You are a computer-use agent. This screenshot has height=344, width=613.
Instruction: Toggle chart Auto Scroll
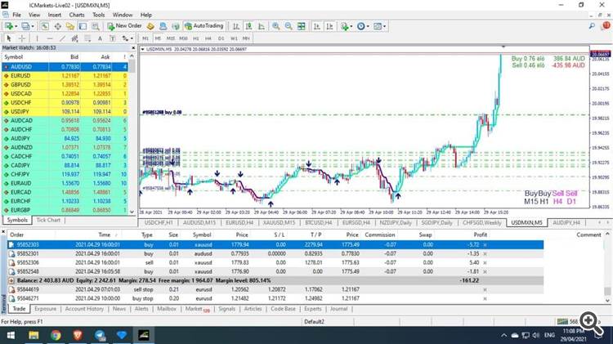(x=316, y=26)
